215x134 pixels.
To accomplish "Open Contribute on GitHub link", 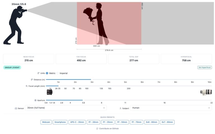I will [107, 128].
